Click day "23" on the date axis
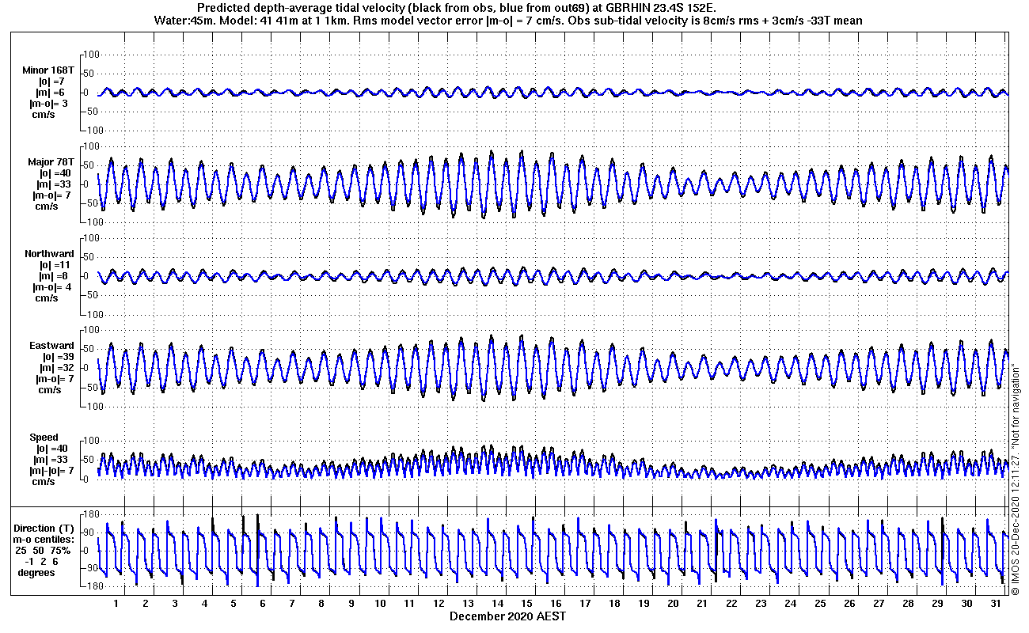This screenshot has height=633, width=1029. pos(761,604)
